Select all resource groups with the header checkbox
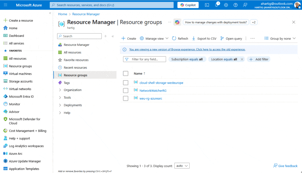The image size is (302, 173). click(125, 73)
